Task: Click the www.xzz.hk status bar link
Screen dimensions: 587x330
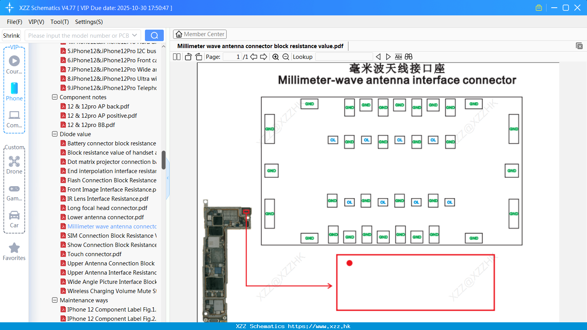Action: point(319,326)
